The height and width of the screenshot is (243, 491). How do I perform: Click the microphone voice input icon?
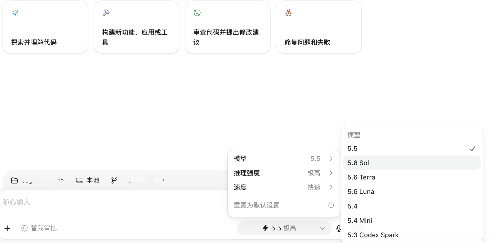(x=338, y=228)
